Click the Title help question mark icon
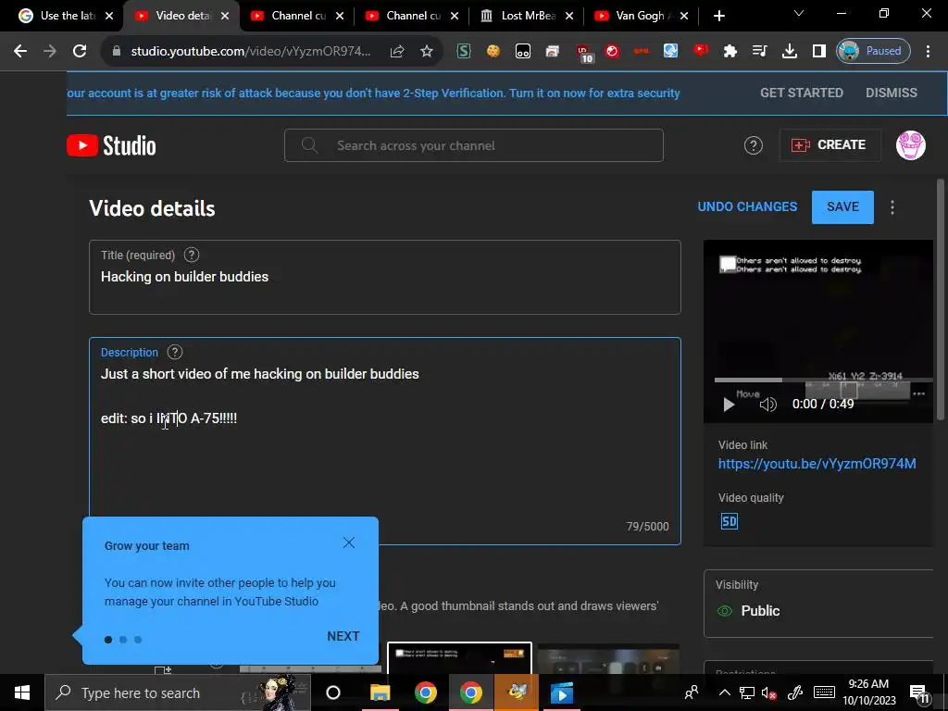The width and height of the screenshot is (948, 711). 192,256
